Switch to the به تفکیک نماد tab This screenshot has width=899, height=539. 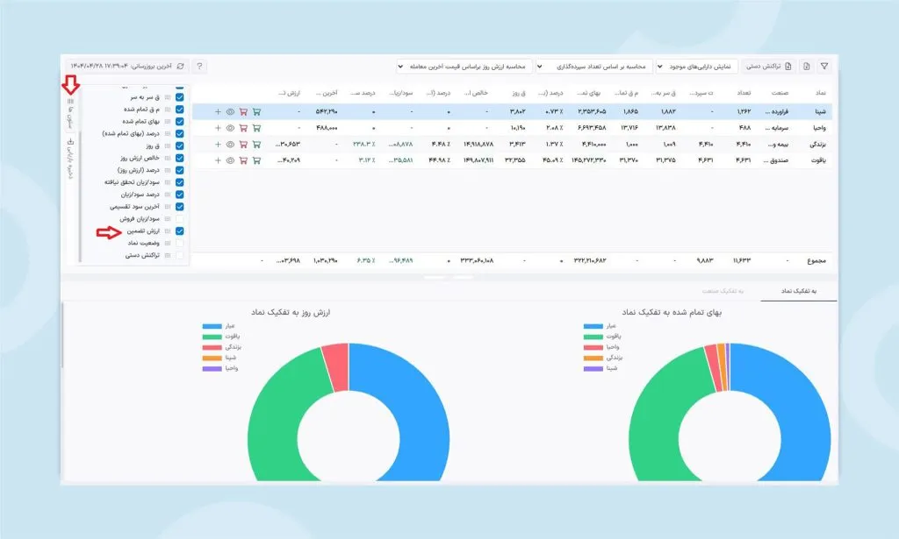799,291
